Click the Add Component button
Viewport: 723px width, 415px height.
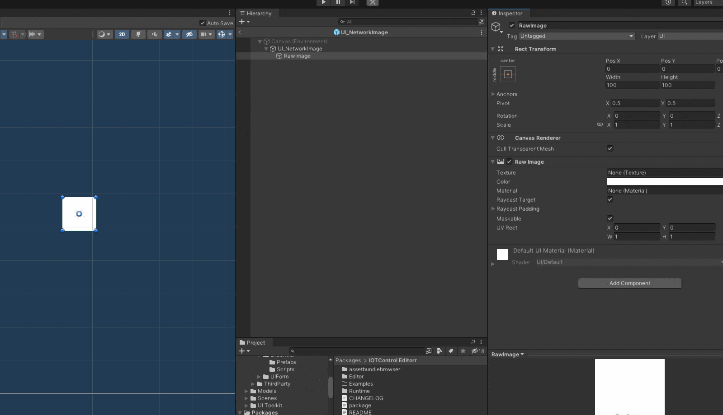pyautogui.click(x=629, y=283)
